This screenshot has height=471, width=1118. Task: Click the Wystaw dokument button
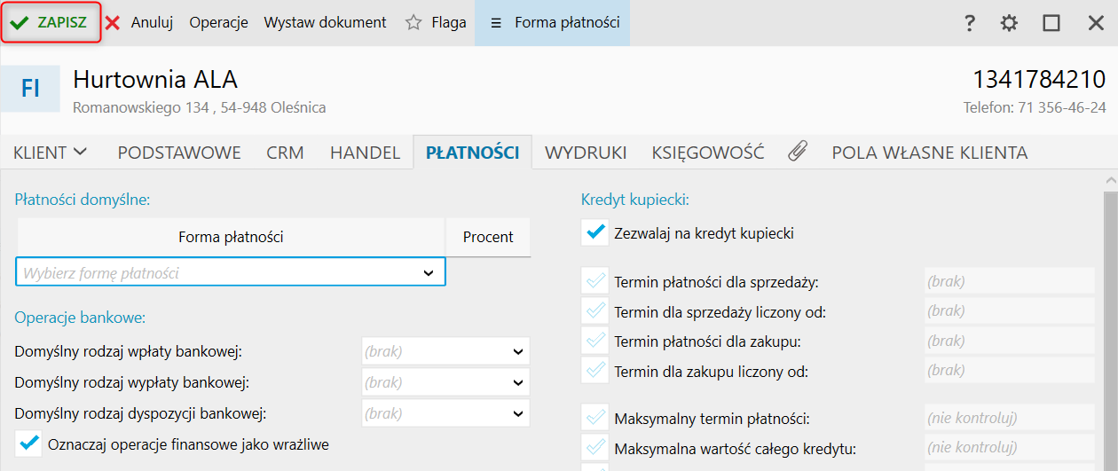tap(326, 23)
